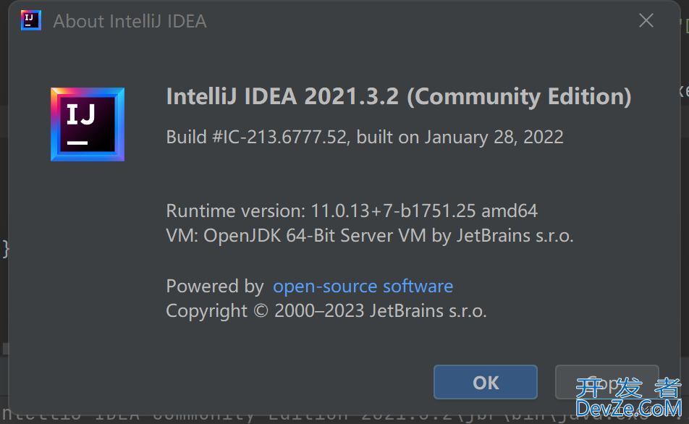Select the VM: OpenJDK 64-Bit Server VM line
Screen dimensions: 689x424
370,235
